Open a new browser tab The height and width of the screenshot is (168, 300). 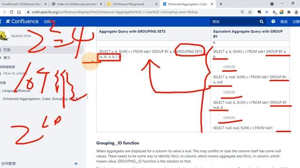221,4
